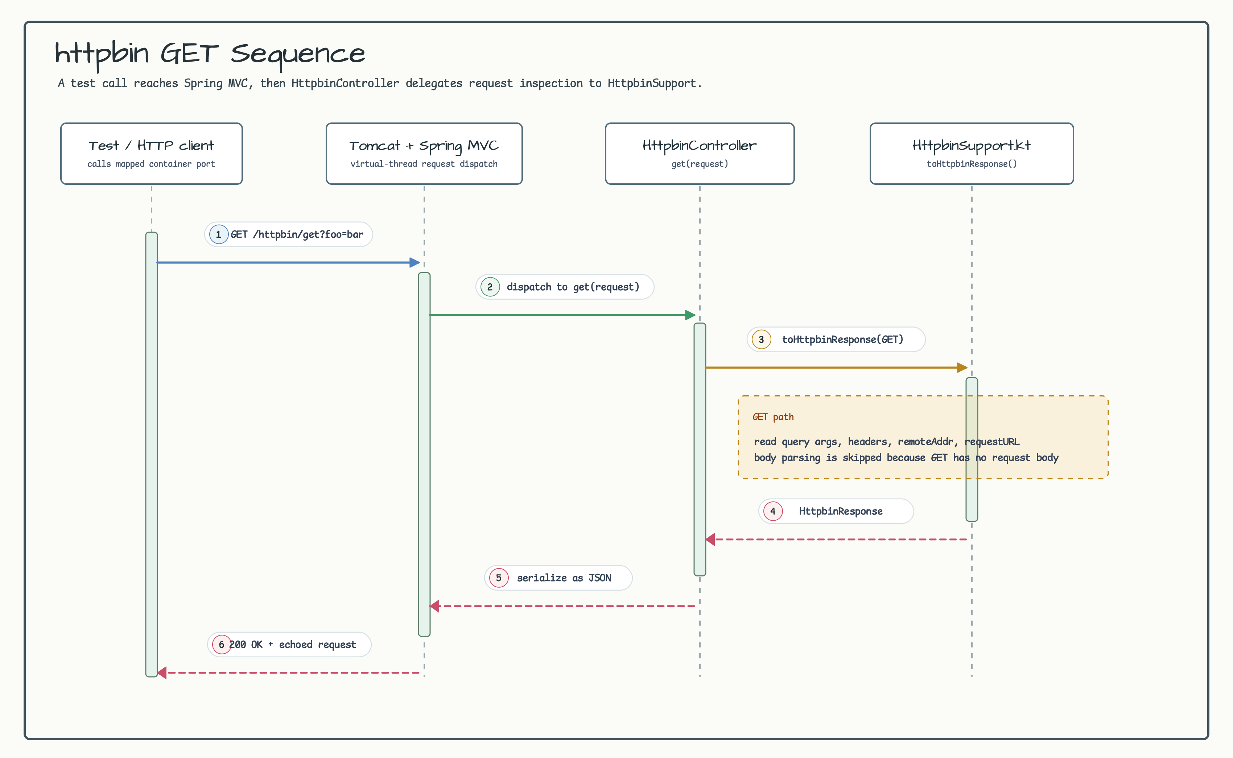Select the Tomcat + Spring MVC participant box
This screenshot has height=758, width=1233.
[x=424, y=153]
